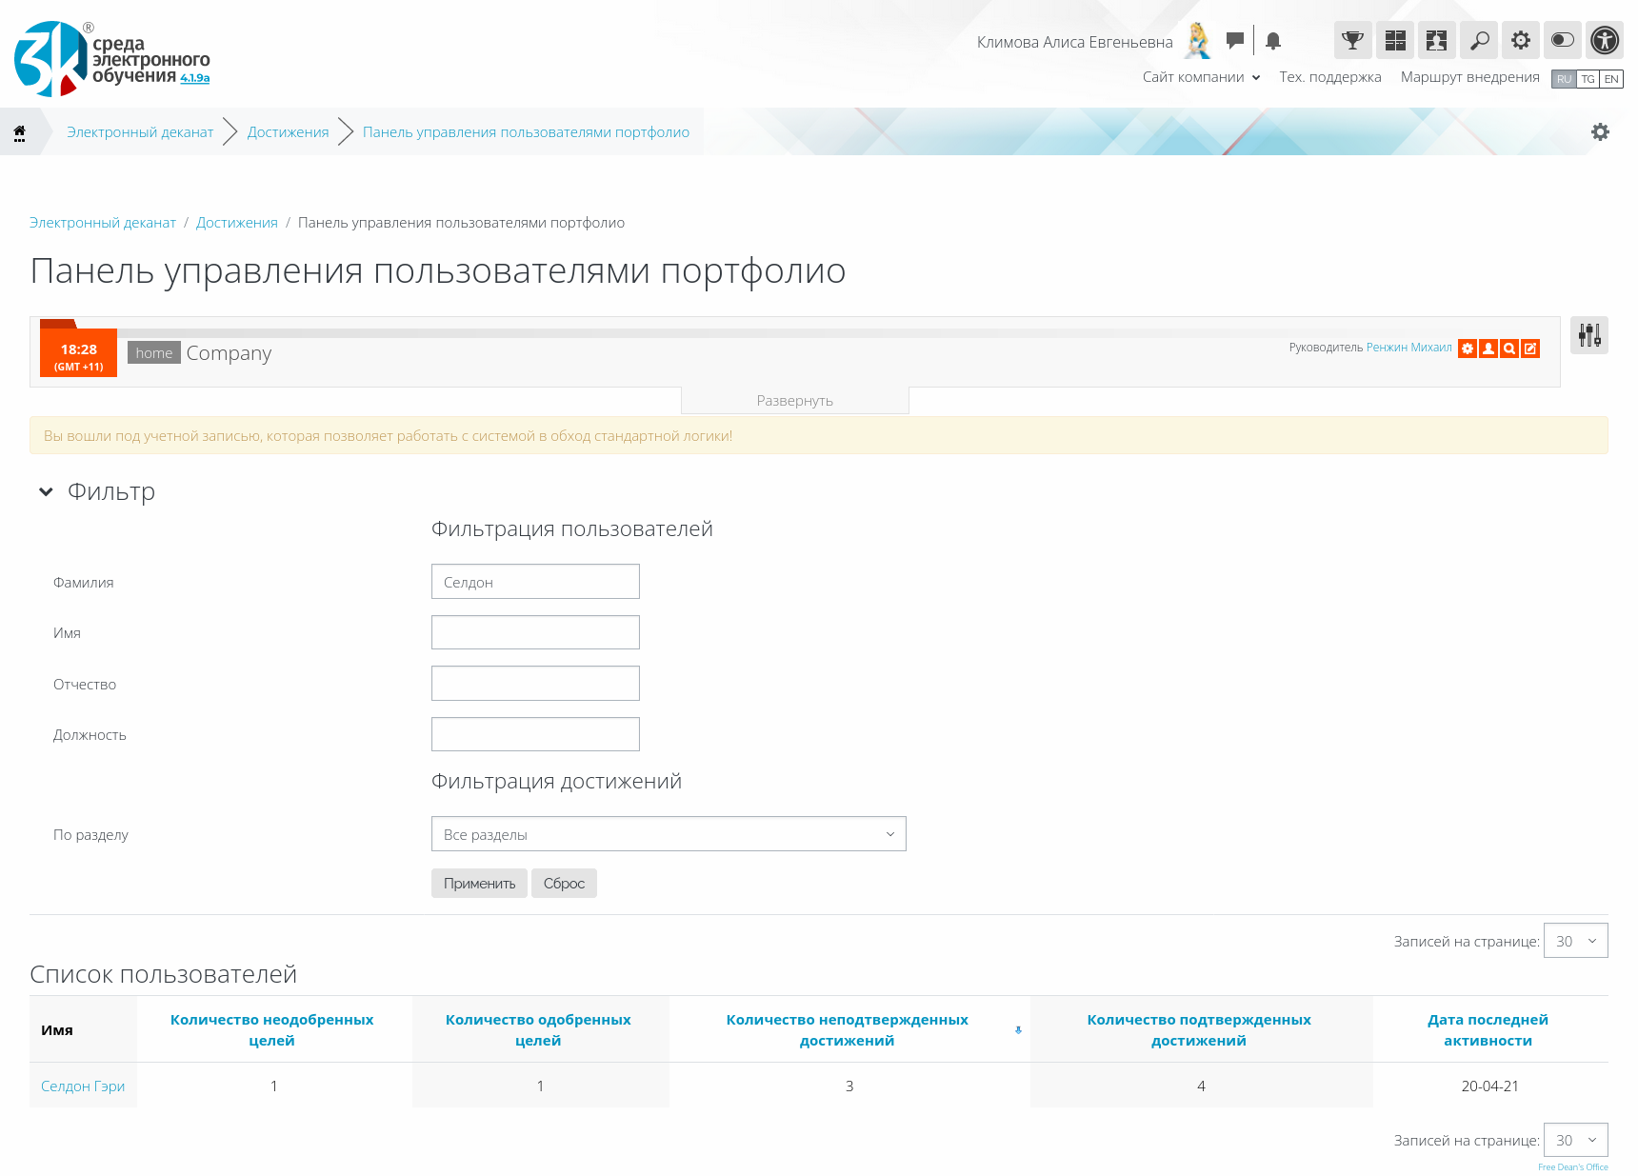
Task: Click 'Тех. поддержка' menu item
Action: pyautogui.click(x=1329, y=77)
